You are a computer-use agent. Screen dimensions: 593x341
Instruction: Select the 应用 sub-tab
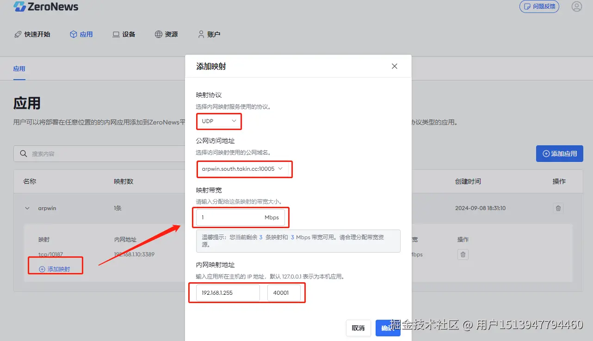tap(19, 69)
